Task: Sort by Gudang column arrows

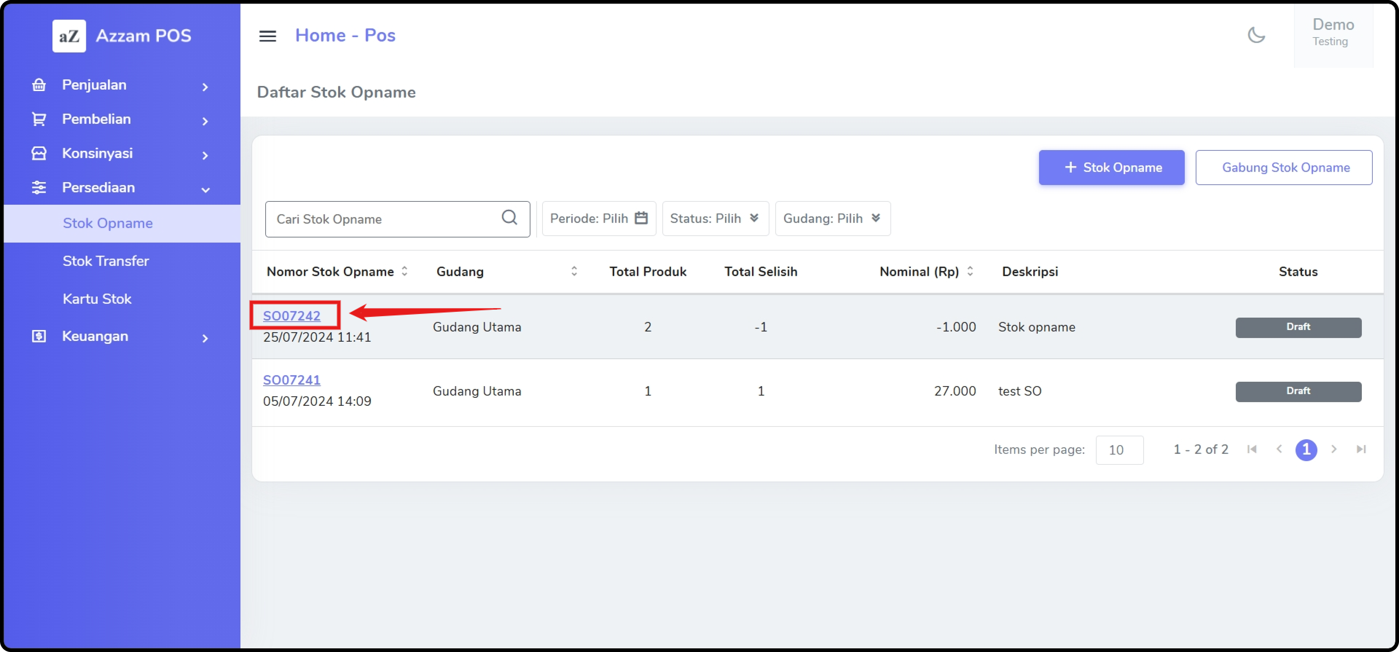Action: (x=574, y=271)
